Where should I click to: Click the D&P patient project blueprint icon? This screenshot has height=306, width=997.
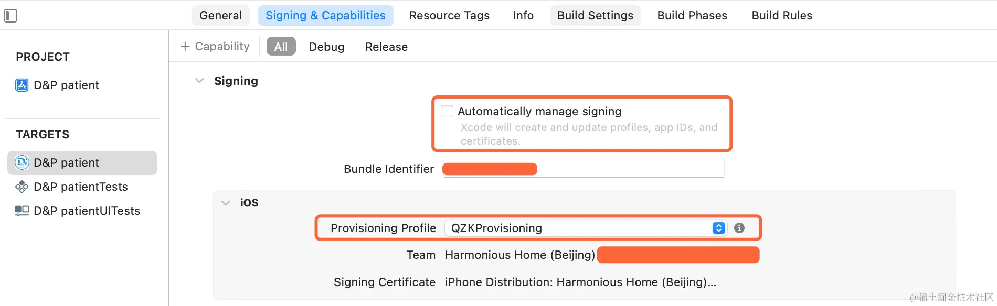tap(22, 85)
